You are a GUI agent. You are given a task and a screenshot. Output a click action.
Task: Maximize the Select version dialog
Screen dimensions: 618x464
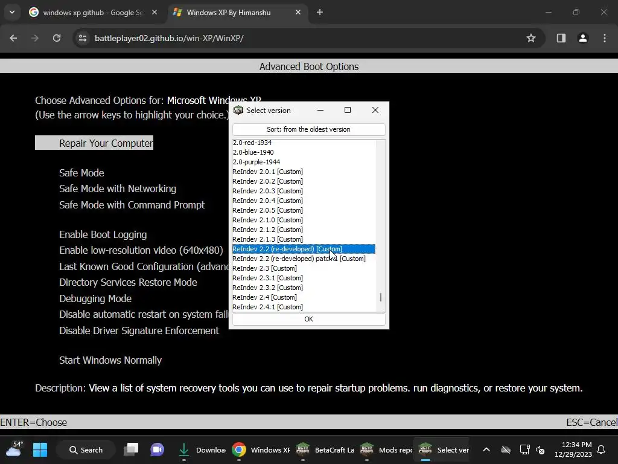(348, 110)
